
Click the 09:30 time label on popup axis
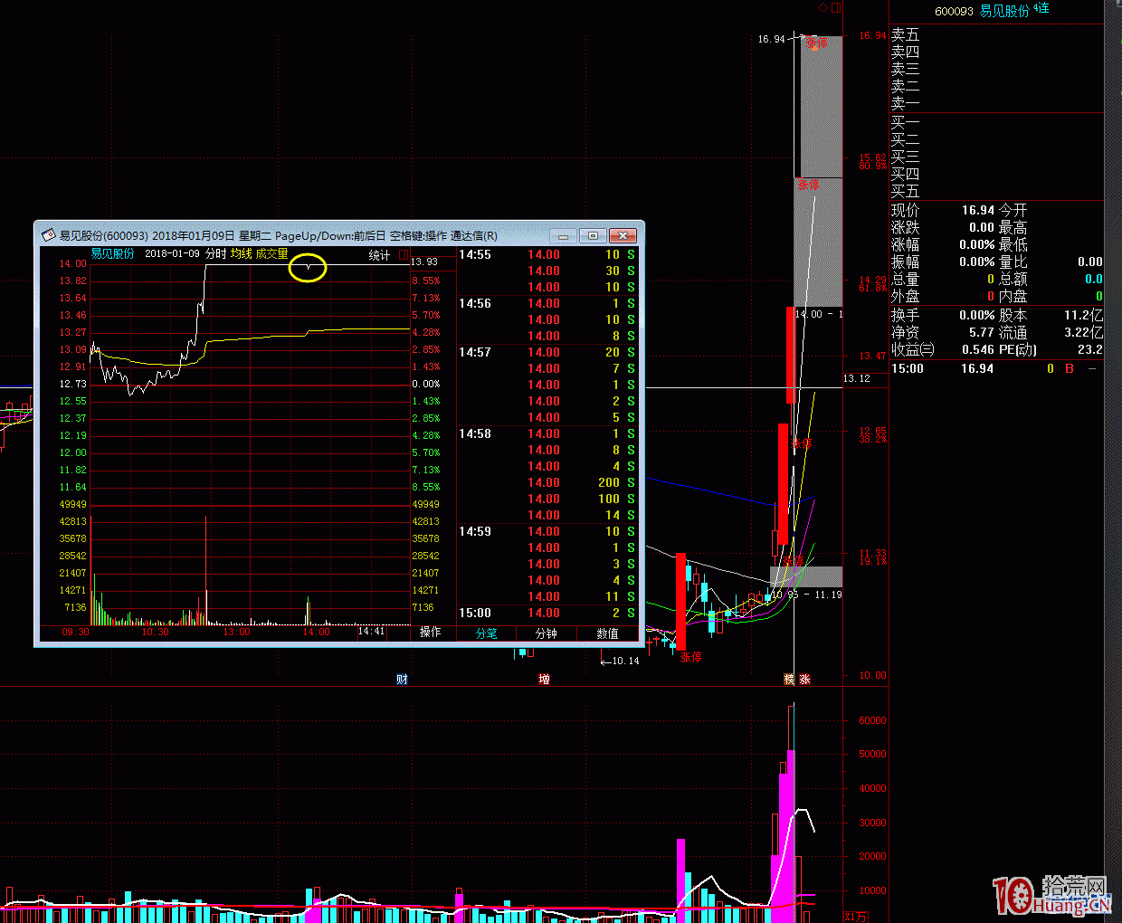click(75, 632)
